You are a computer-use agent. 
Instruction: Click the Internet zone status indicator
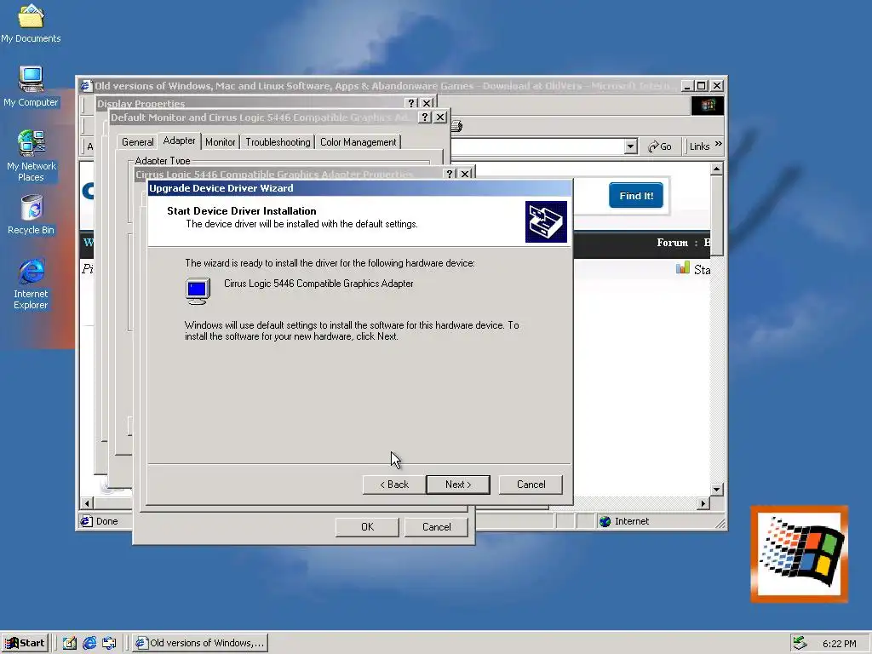click(x=624, y=521)
